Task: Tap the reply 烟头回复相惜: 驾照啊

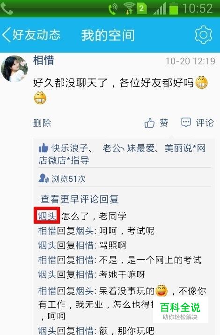Action: point(82,245)
